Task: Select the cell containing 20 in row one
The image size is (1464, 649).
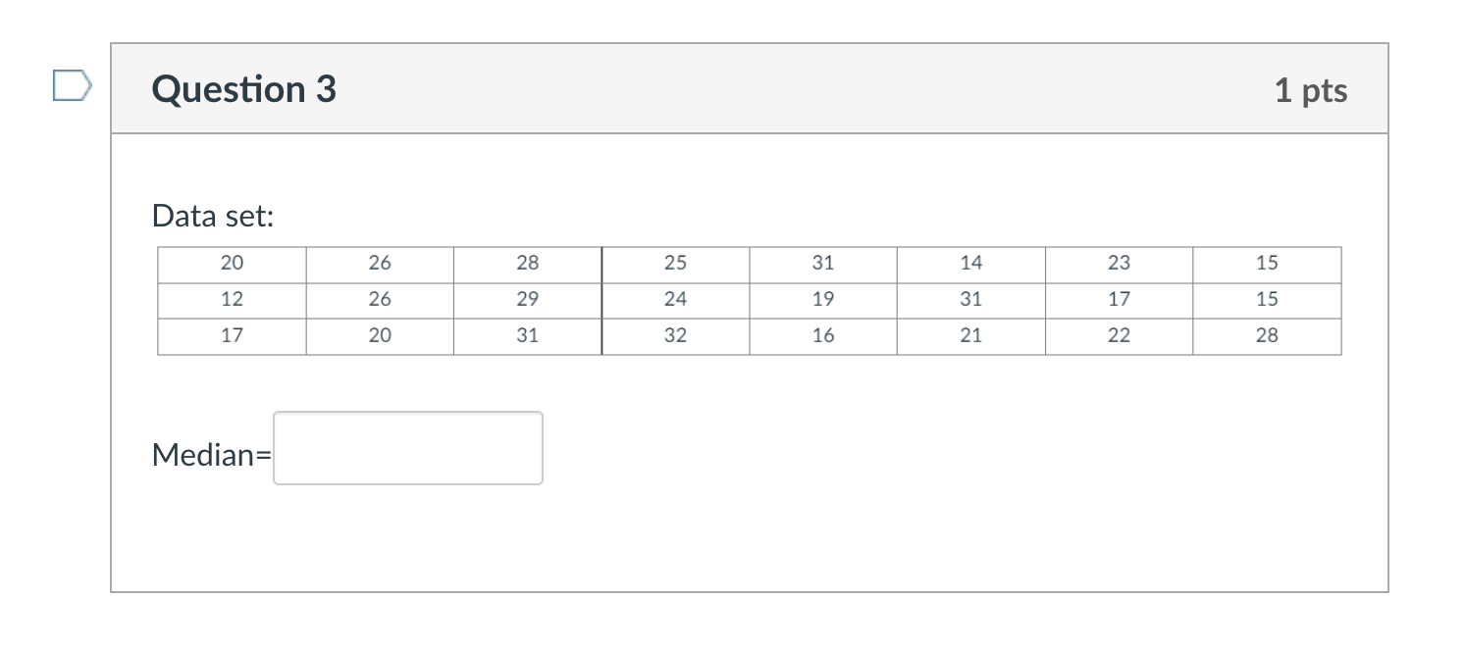Action: pos(231,263)
